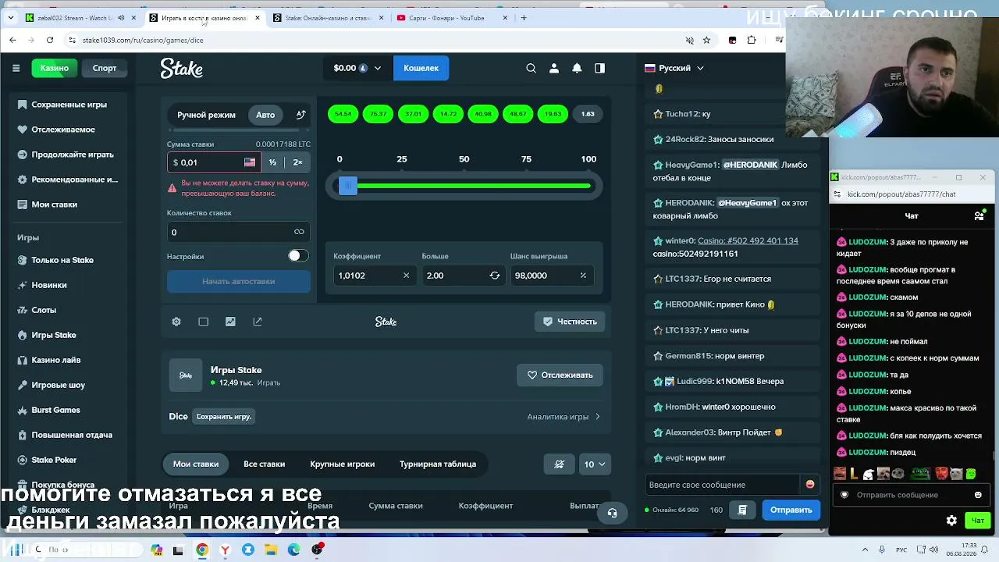The width and height of the screenshot is (999, 562).
Task: Select the Авто betting mode
Action: (265, 115)
